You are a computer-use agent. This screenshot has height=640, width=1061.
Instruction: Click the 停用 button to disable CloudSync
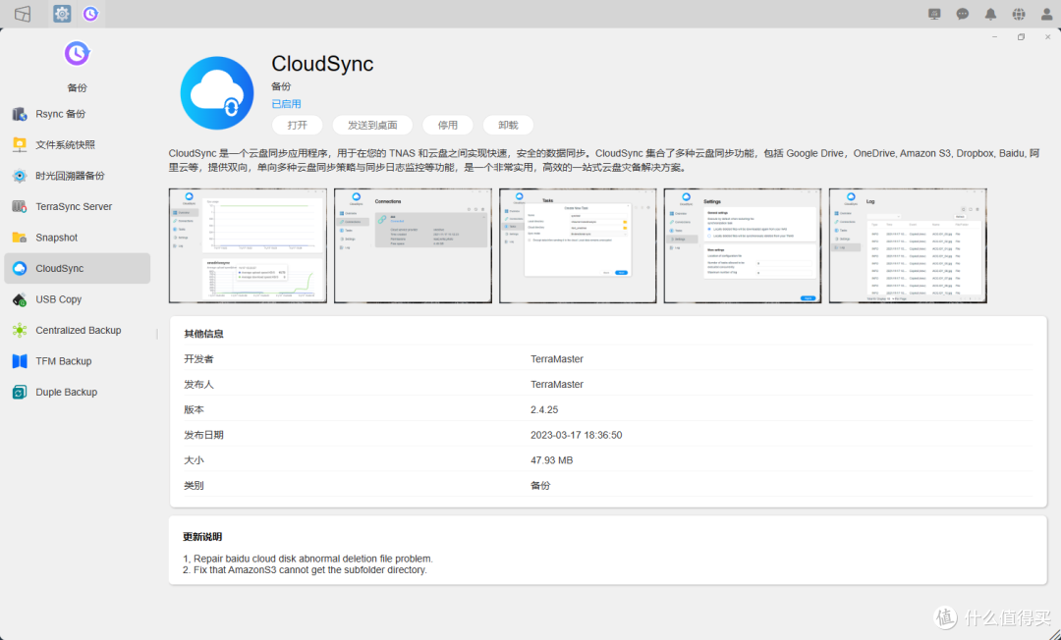447,125
